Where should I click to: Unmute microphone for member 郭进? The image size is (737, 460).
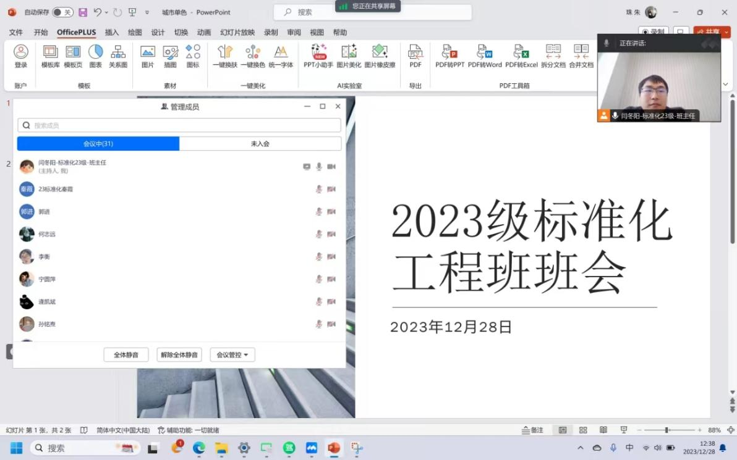pyautogui.click(x=319, y=212)
